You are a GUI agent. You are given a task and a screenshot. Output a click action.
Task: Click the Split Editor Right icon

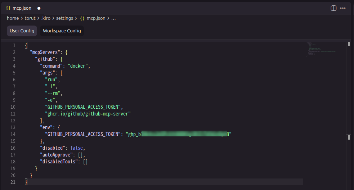(333, 8)
